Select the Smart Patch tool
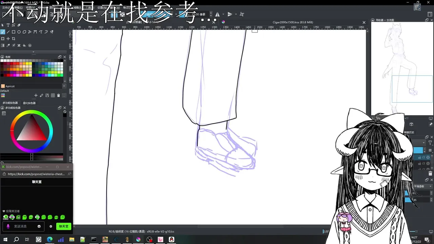Image resolution: width=434 pixels, height=244 pixels. (19, 45)
